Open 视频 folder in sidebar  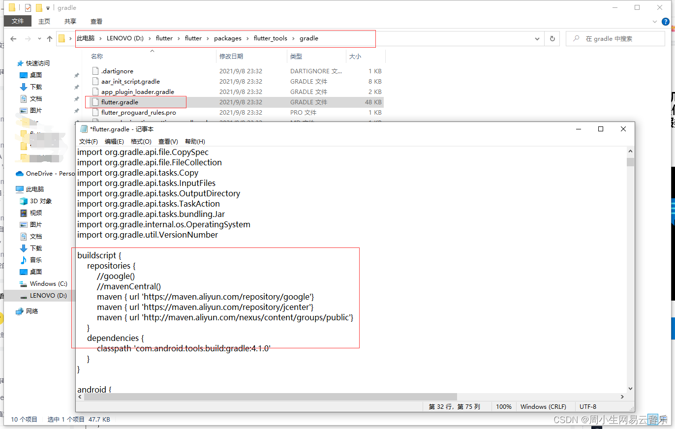coord(35,213)
